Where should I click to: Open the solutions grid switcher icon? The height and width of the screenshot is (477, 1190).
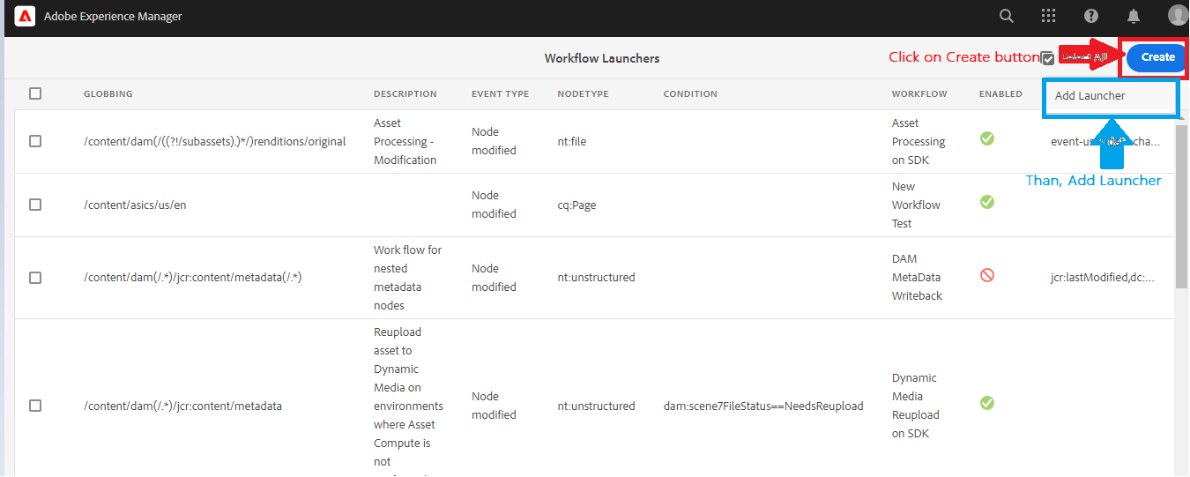click(1048, 16)
